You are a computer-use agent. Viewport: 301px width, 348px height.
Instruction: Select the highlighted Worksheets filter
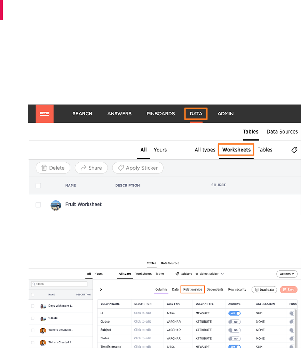236,149
